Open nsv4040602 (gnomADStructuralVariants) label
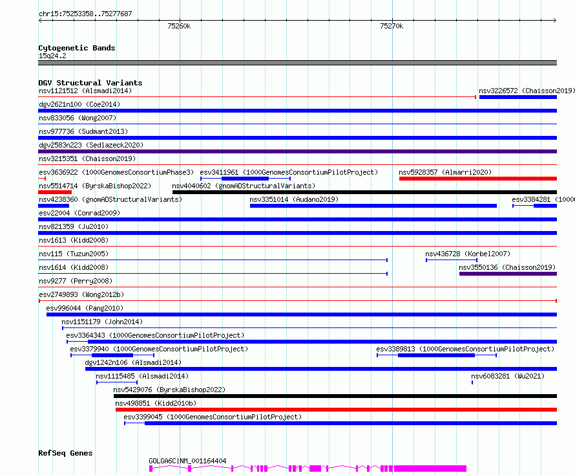 tap(244, 186)
